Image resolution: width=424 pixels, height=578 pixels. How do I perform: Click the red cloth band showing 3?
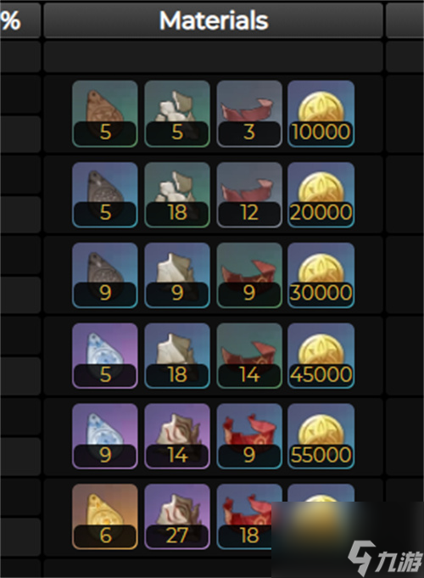249,114
